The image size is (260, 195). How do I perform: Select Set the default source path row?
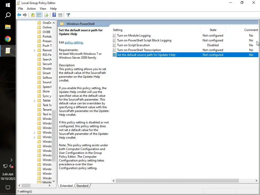coord(185,55)
